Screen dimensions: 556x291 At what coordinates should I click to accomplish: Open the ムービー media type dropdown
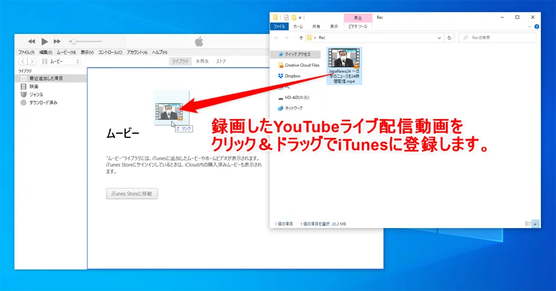click(x=60, y=61)
